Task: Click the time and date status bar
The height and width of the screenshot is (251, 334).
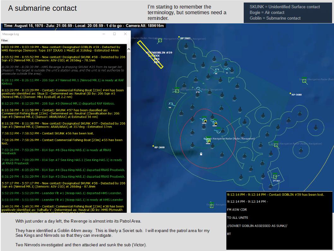Action: pos(84,26)
